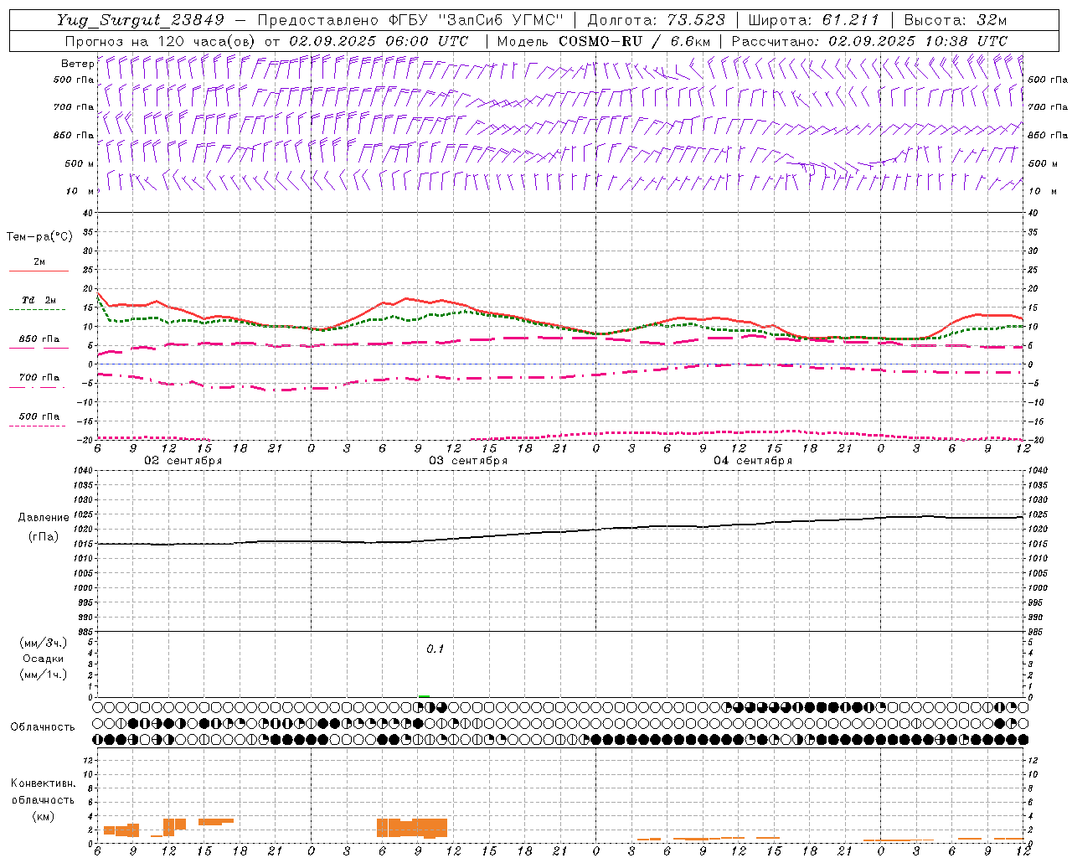Click the 500 гПа temperature legend entry
1072x858 pixels.
pyautogui.click(x=39, y=416)
